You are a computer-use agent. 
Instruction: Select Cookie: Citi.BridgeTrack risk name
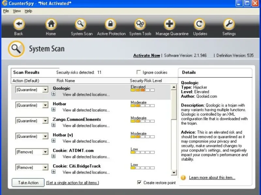point(77,166)
